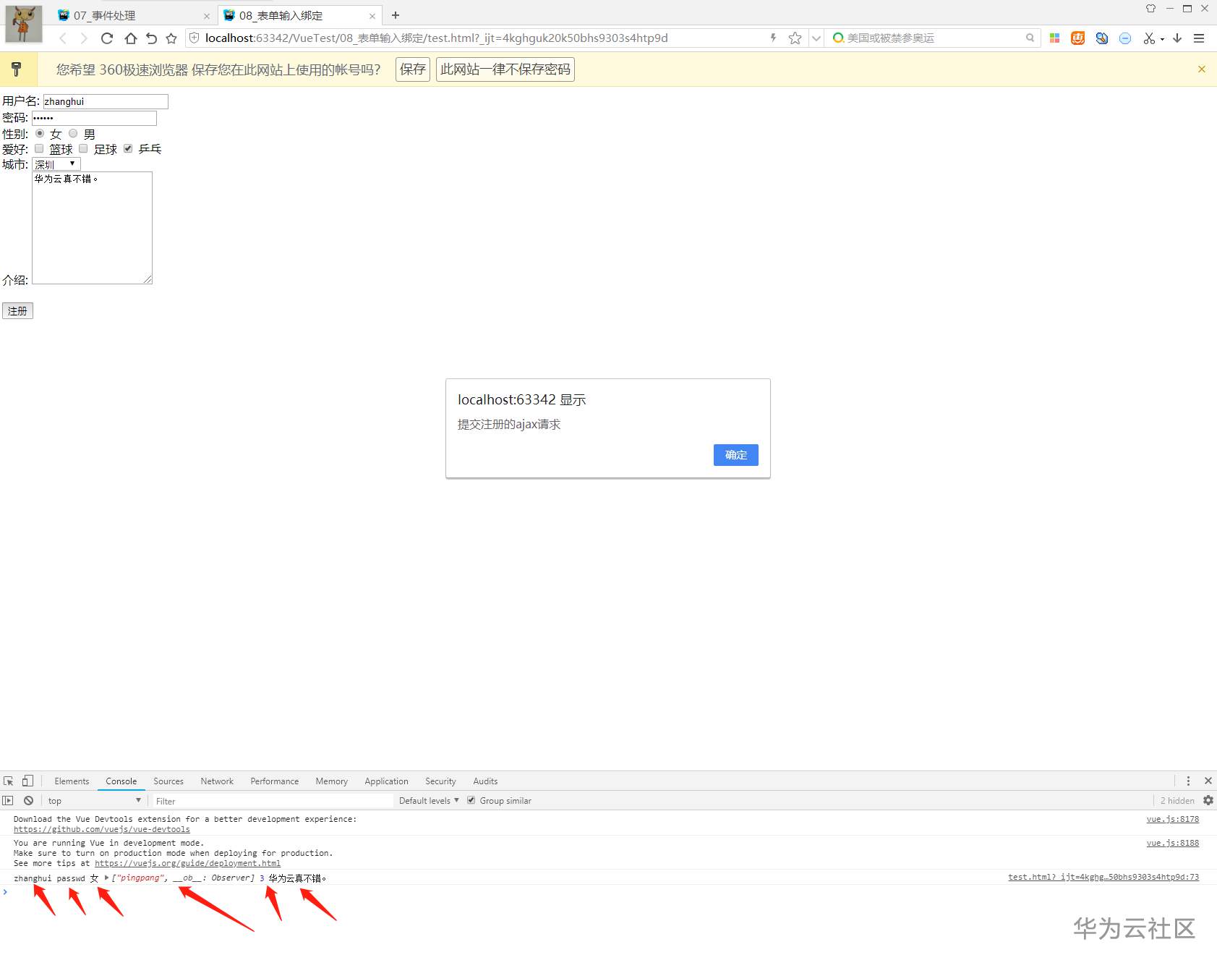The height and width of the screenshot is (968, 1217).
Task: Submit the form with the 注册 button
Action: [17, 311]
